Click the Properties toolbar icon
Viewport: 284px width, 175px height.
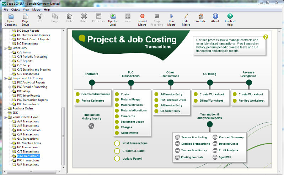[98, 16]
